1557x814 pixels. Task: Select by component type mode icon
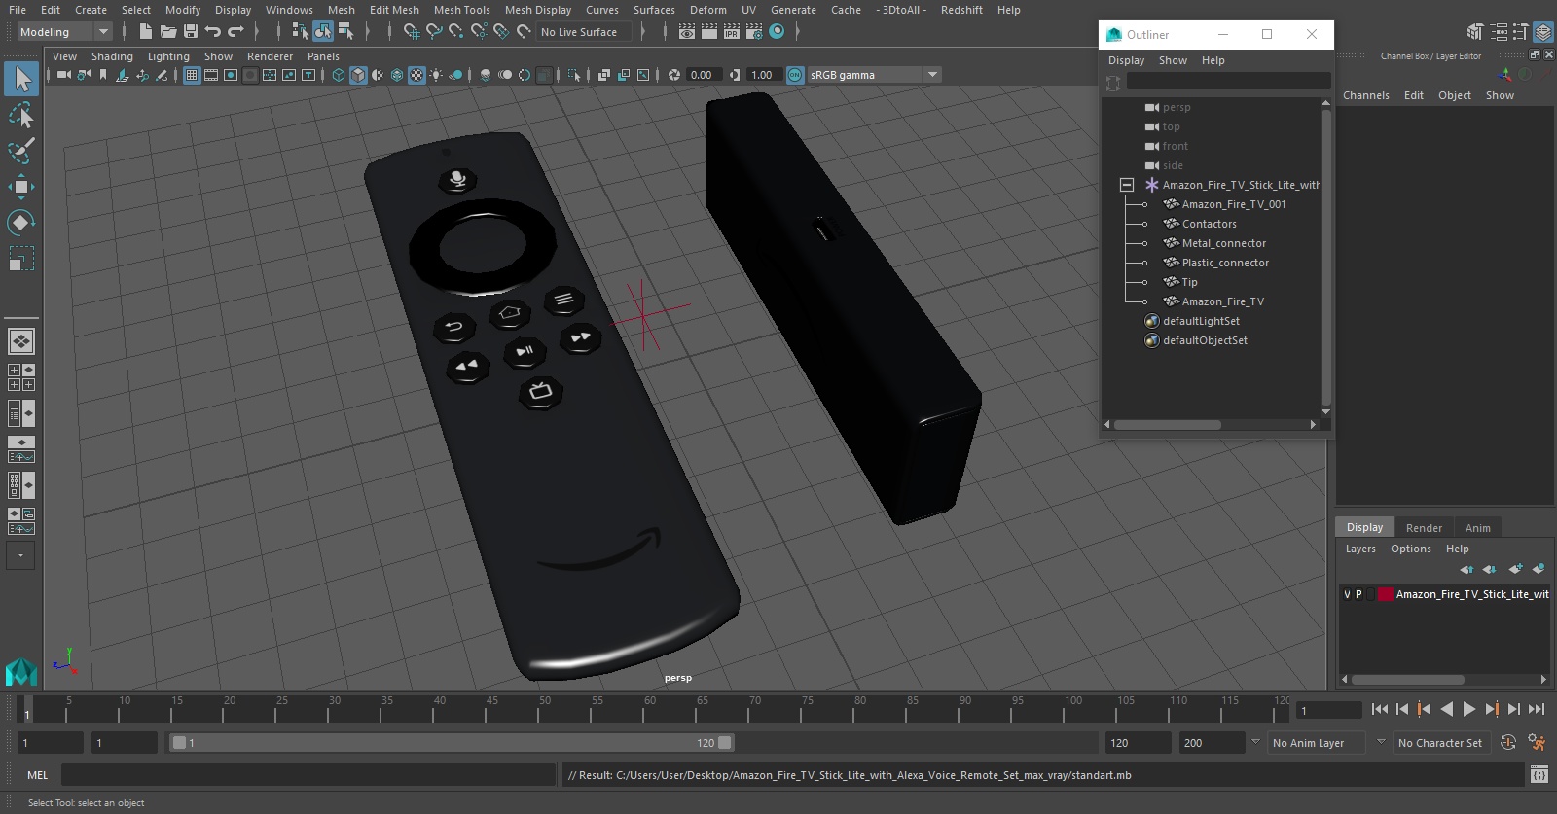[x=345, y=32]
